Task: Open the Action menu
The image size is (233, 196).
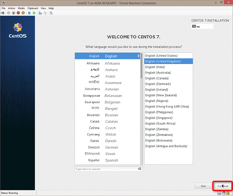Action: click(x=11, y=8)
